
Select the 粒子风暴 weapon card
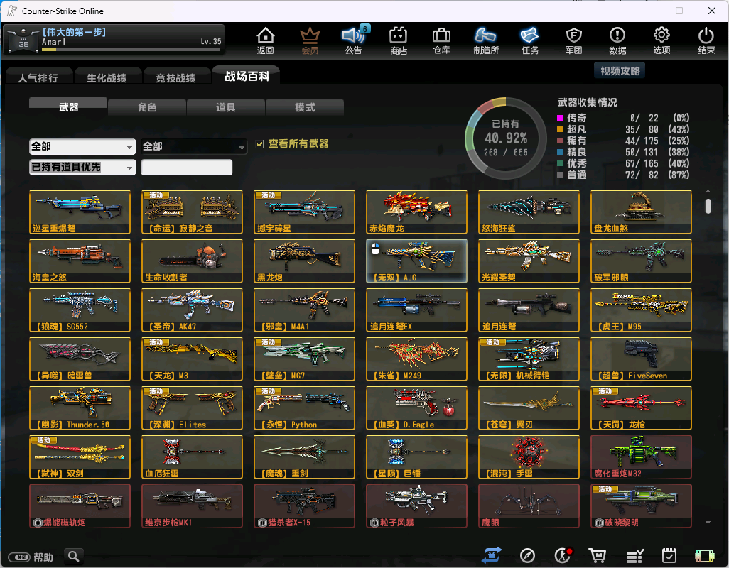(x=416, y=506)
